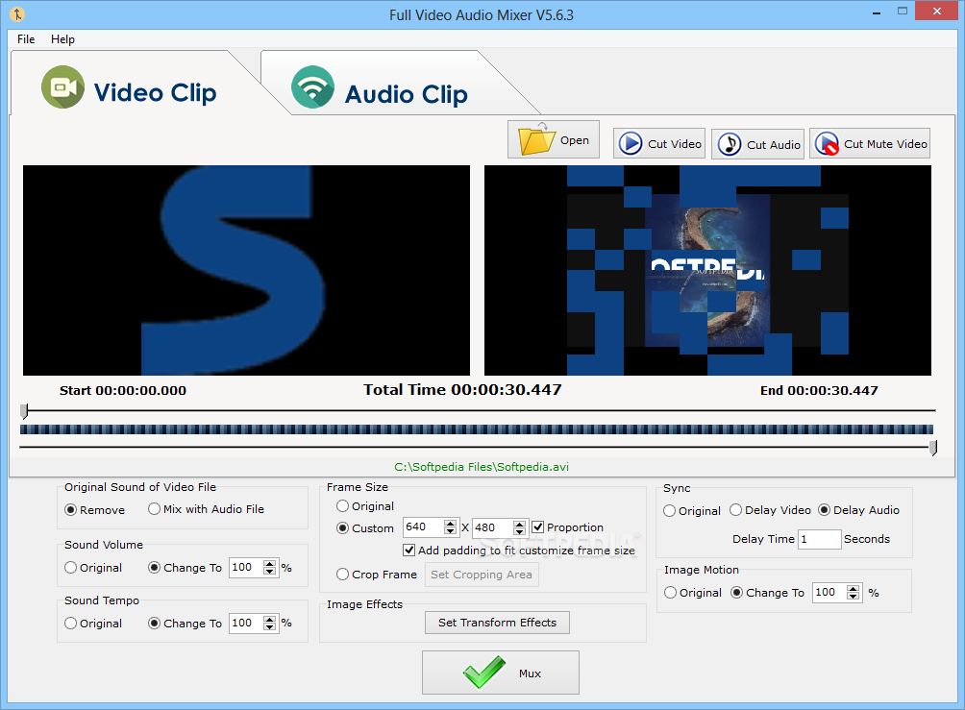This screenshot has width=965, height=710.
Task: Close the Full Video Audio Mixer window
Action: pos(937,12)
